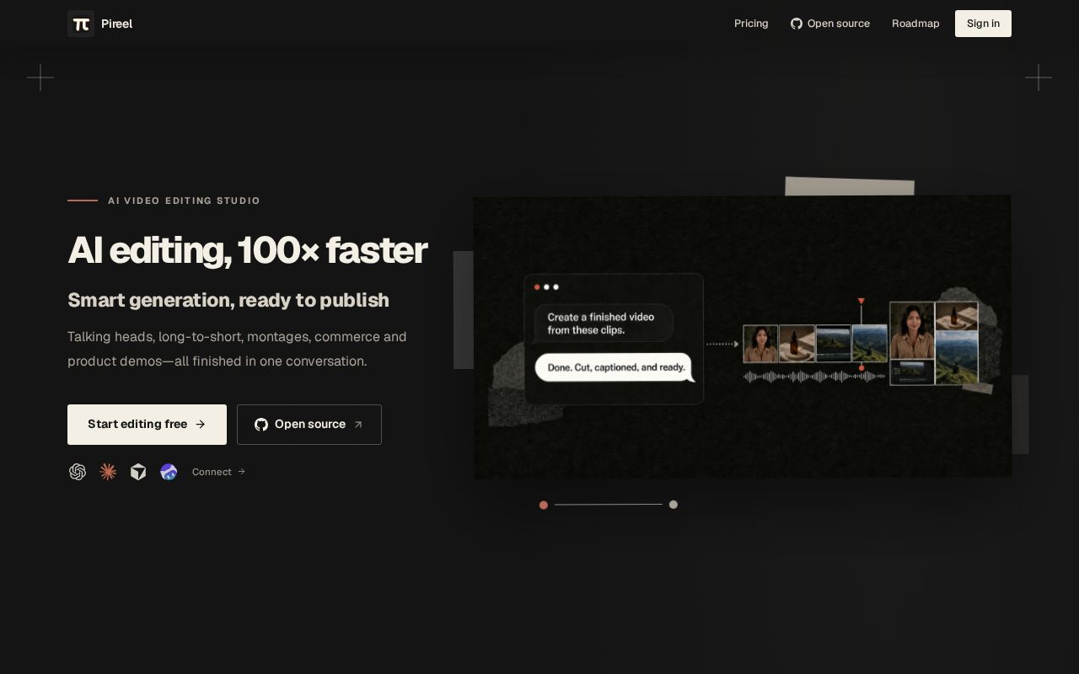Select the red carousel dot under the hero image
The width and height of the screenshot is (1079, 674).
tap(544, 505)
